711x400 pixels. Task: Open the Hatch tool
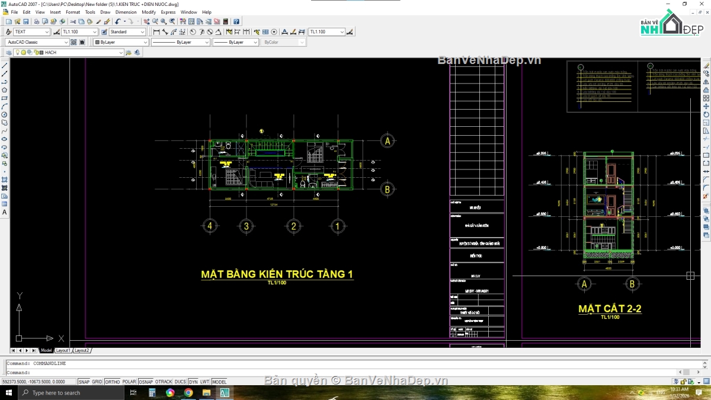tap(5, 180)
